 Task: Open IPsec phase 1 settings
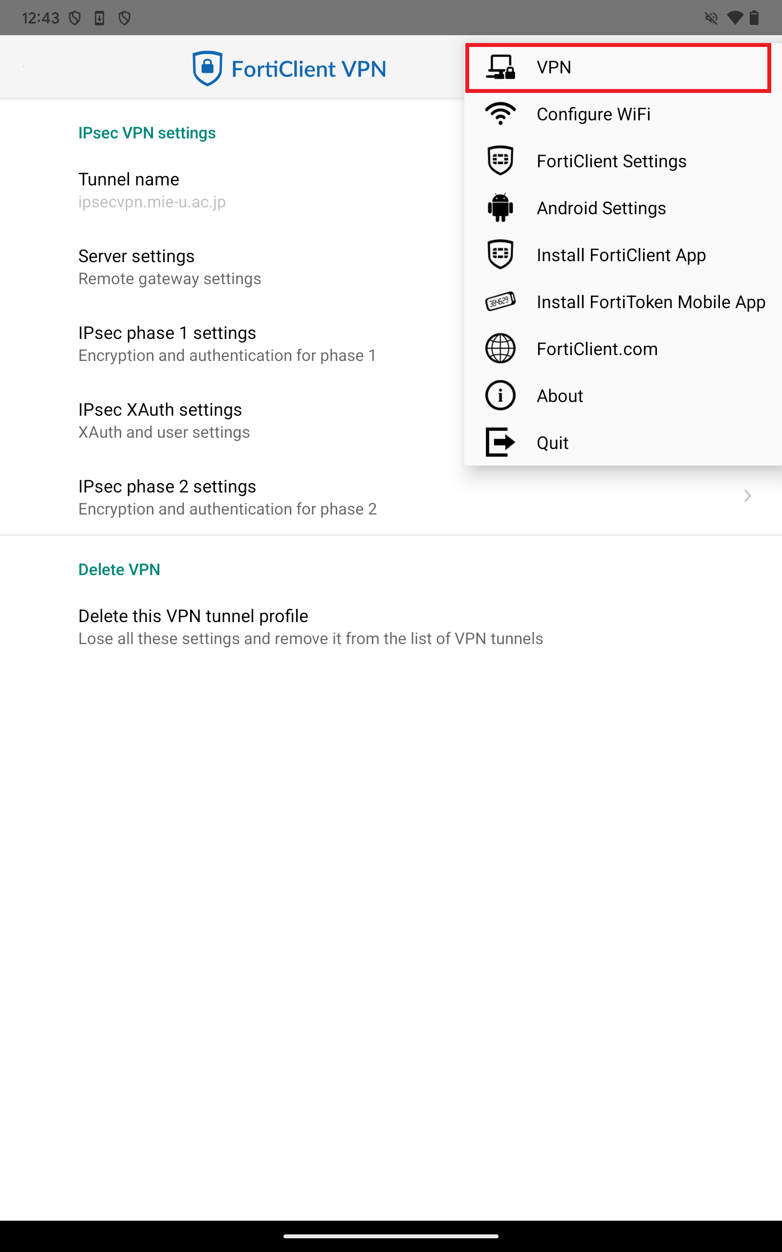[x=226, y=344]
